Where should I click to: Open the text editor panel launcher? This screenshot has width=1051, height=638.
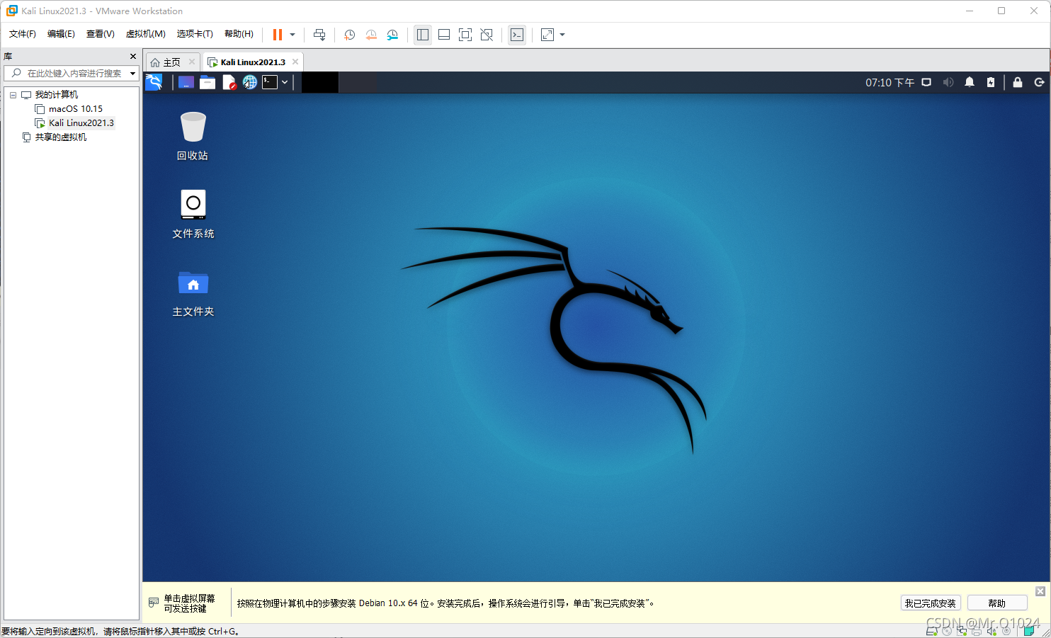click(x=229, y=82)
